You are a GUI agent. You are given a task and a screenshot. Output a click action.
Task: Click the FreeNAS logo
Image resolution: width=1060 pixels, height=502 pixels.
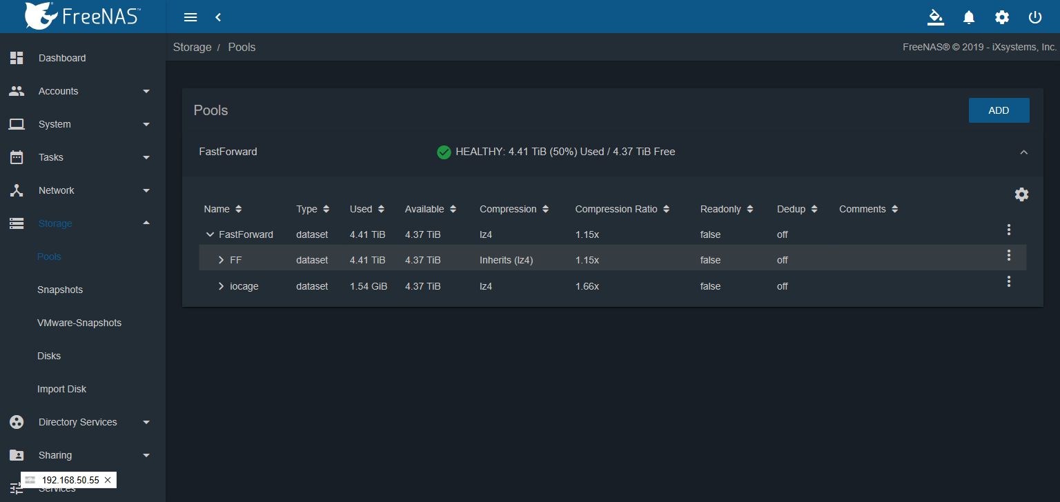(81, 15)
